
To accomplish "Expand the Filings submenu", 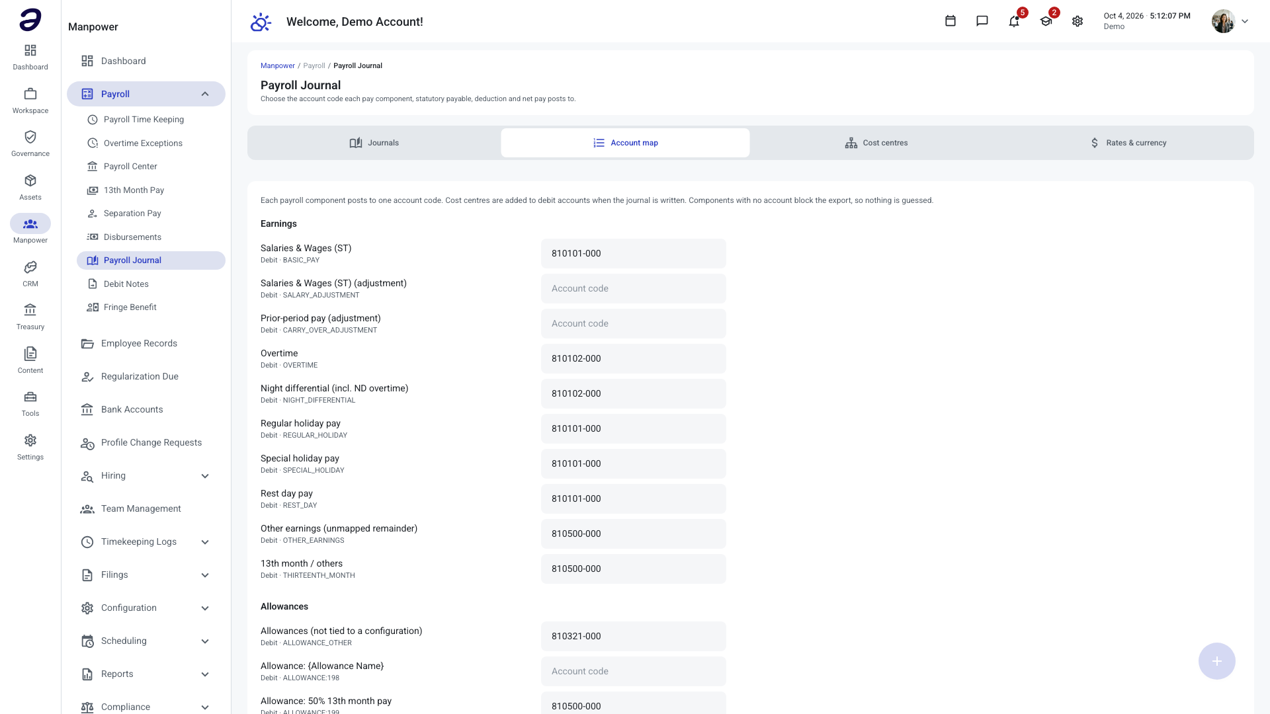I will click(x=205, y=575).
